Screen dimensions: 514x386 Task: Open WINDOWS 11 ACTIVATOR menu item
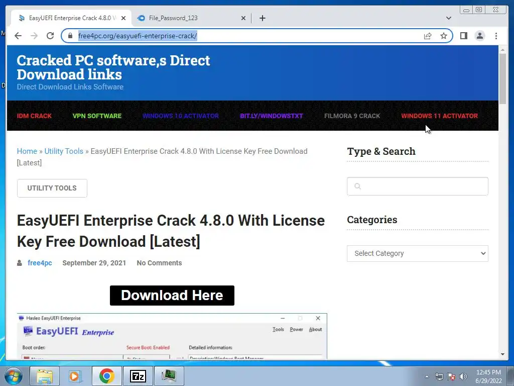click(x=440, y=116)
